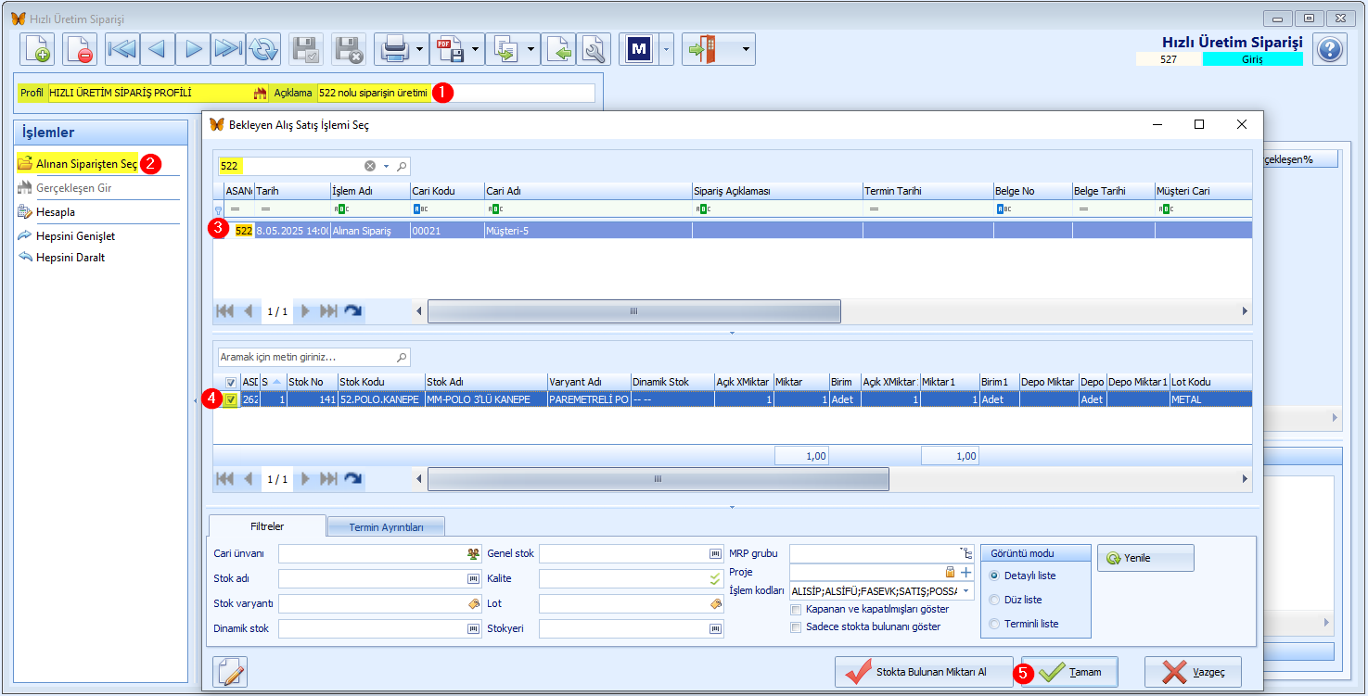
Task: Click the tree icon in MRP grubu field
Action: [967, 552]
